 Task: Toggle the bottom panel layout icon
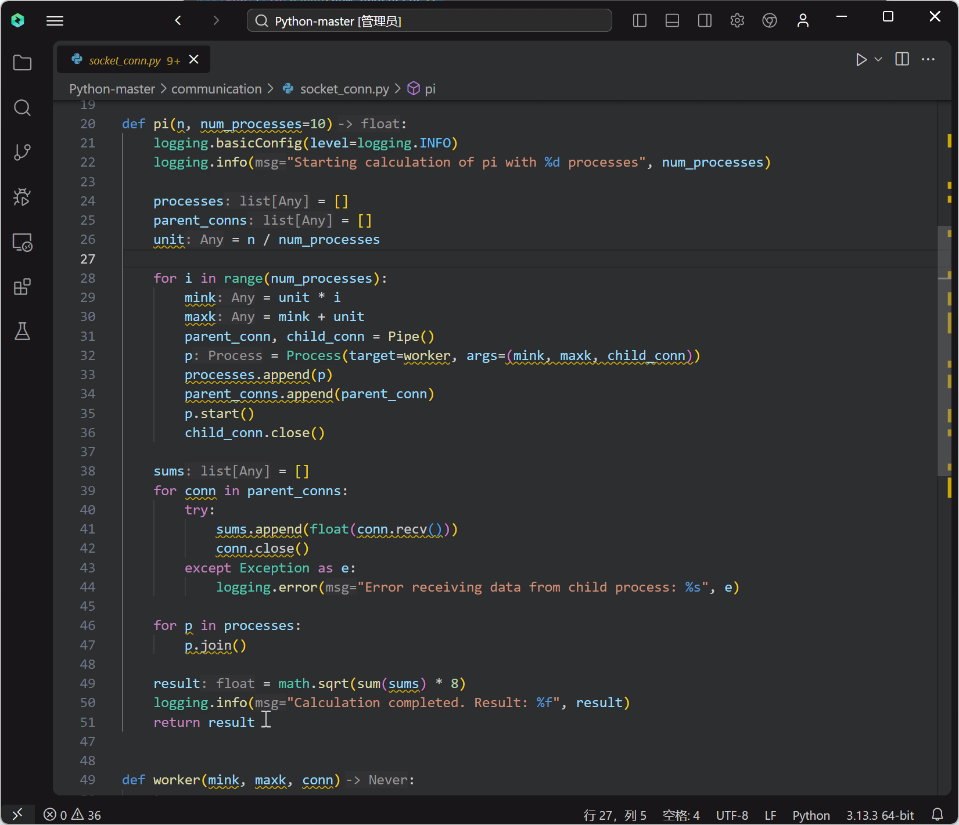tap(672, 21)
